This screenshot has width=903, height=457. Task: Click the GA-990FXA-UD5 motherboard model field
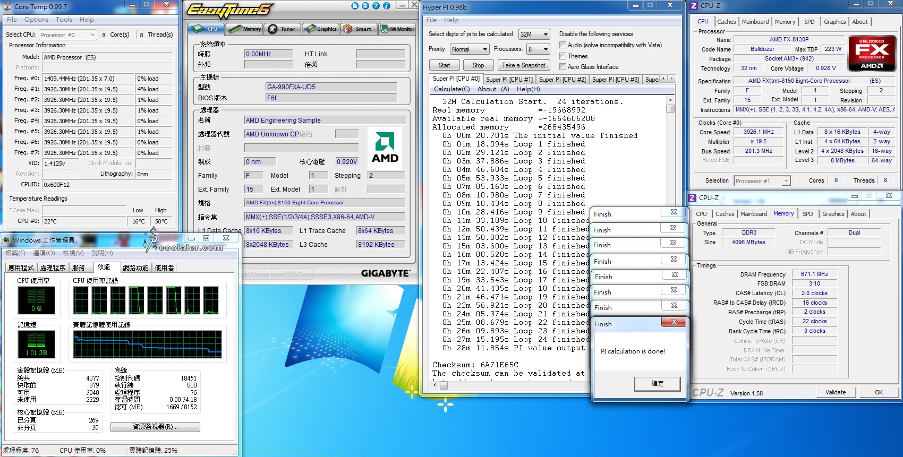pyautogui.click(x=331, y=87)
